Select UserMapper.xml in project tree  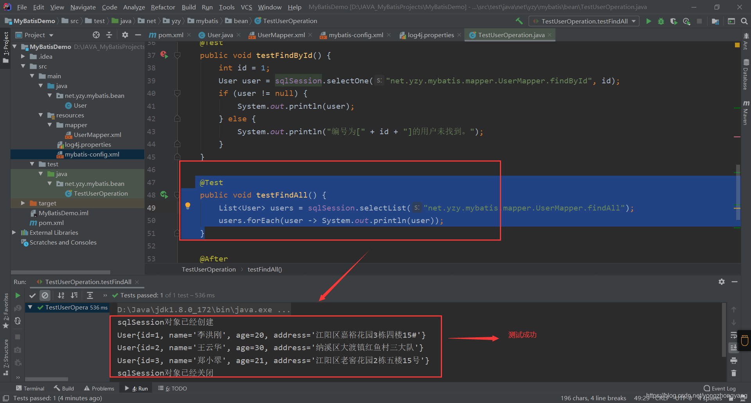tap(97, 135)
